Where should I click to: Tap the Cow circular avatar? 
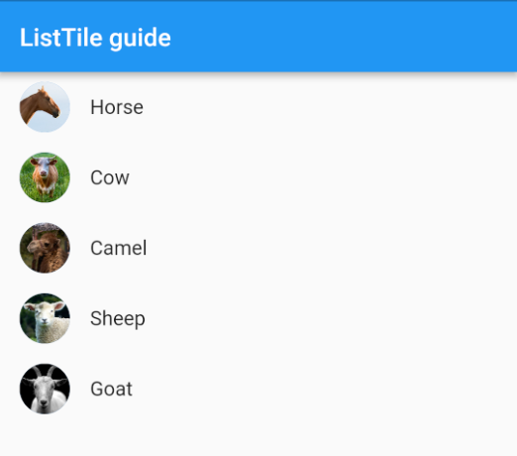[45, 177]
